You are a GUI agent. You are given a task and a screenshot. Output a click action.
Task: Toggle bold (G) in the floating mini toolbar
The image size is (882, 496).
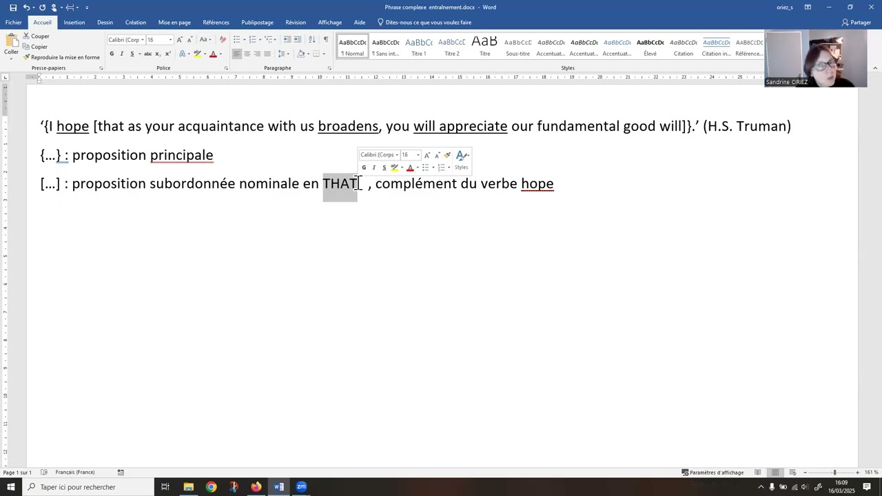coord(364,167)
